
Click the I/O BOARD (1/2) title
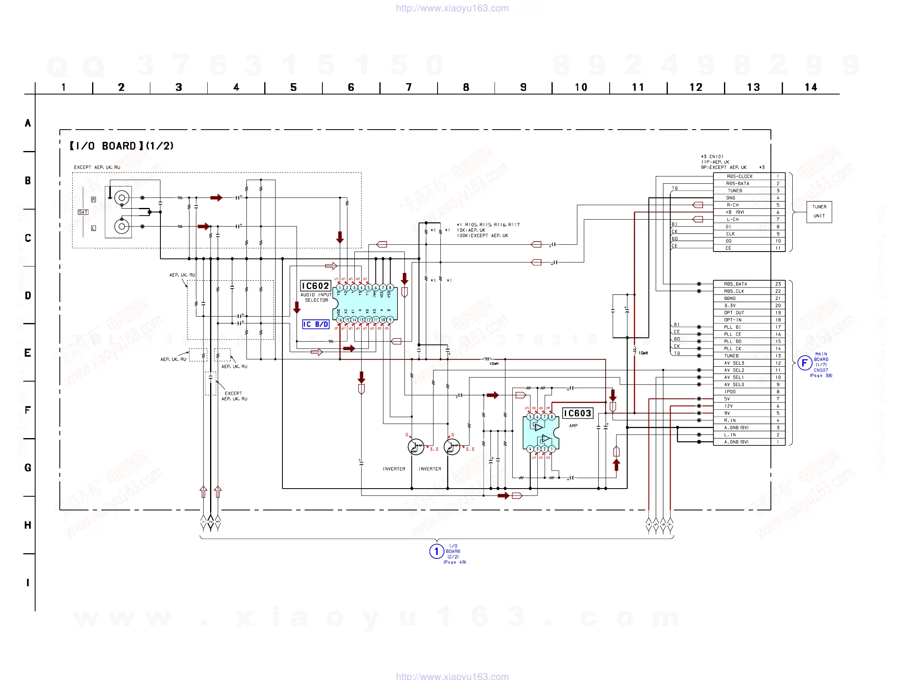click(x=122, y=146)
